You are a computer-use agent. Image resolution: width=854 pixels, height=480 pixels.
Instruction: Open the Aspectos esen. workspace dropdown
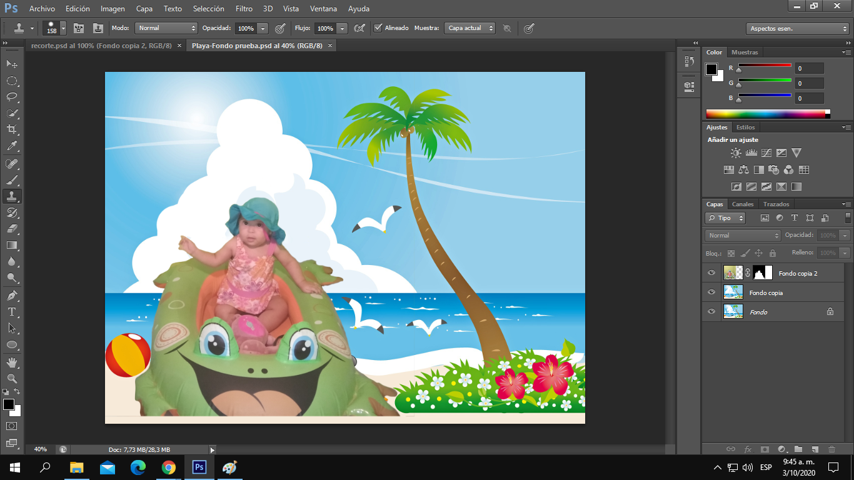click(798, 29)
